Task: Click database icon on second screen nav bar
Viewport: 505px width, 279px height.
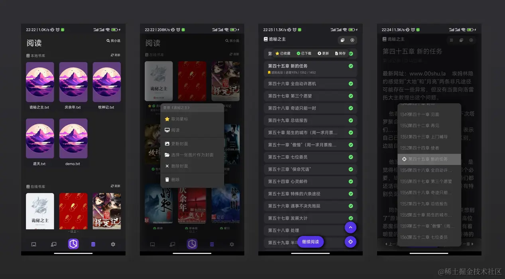Action: [212, 244]
